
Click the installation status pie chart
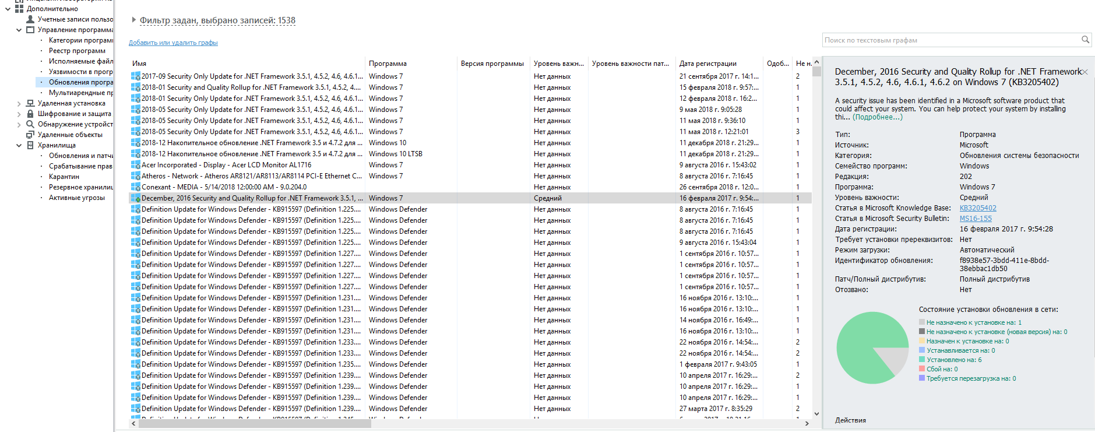(872, 348)
